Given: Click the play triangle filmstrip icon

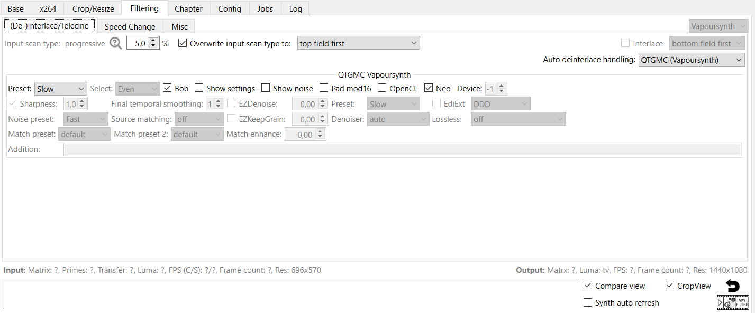Looking at the screenshot, I should pos(720,303).
